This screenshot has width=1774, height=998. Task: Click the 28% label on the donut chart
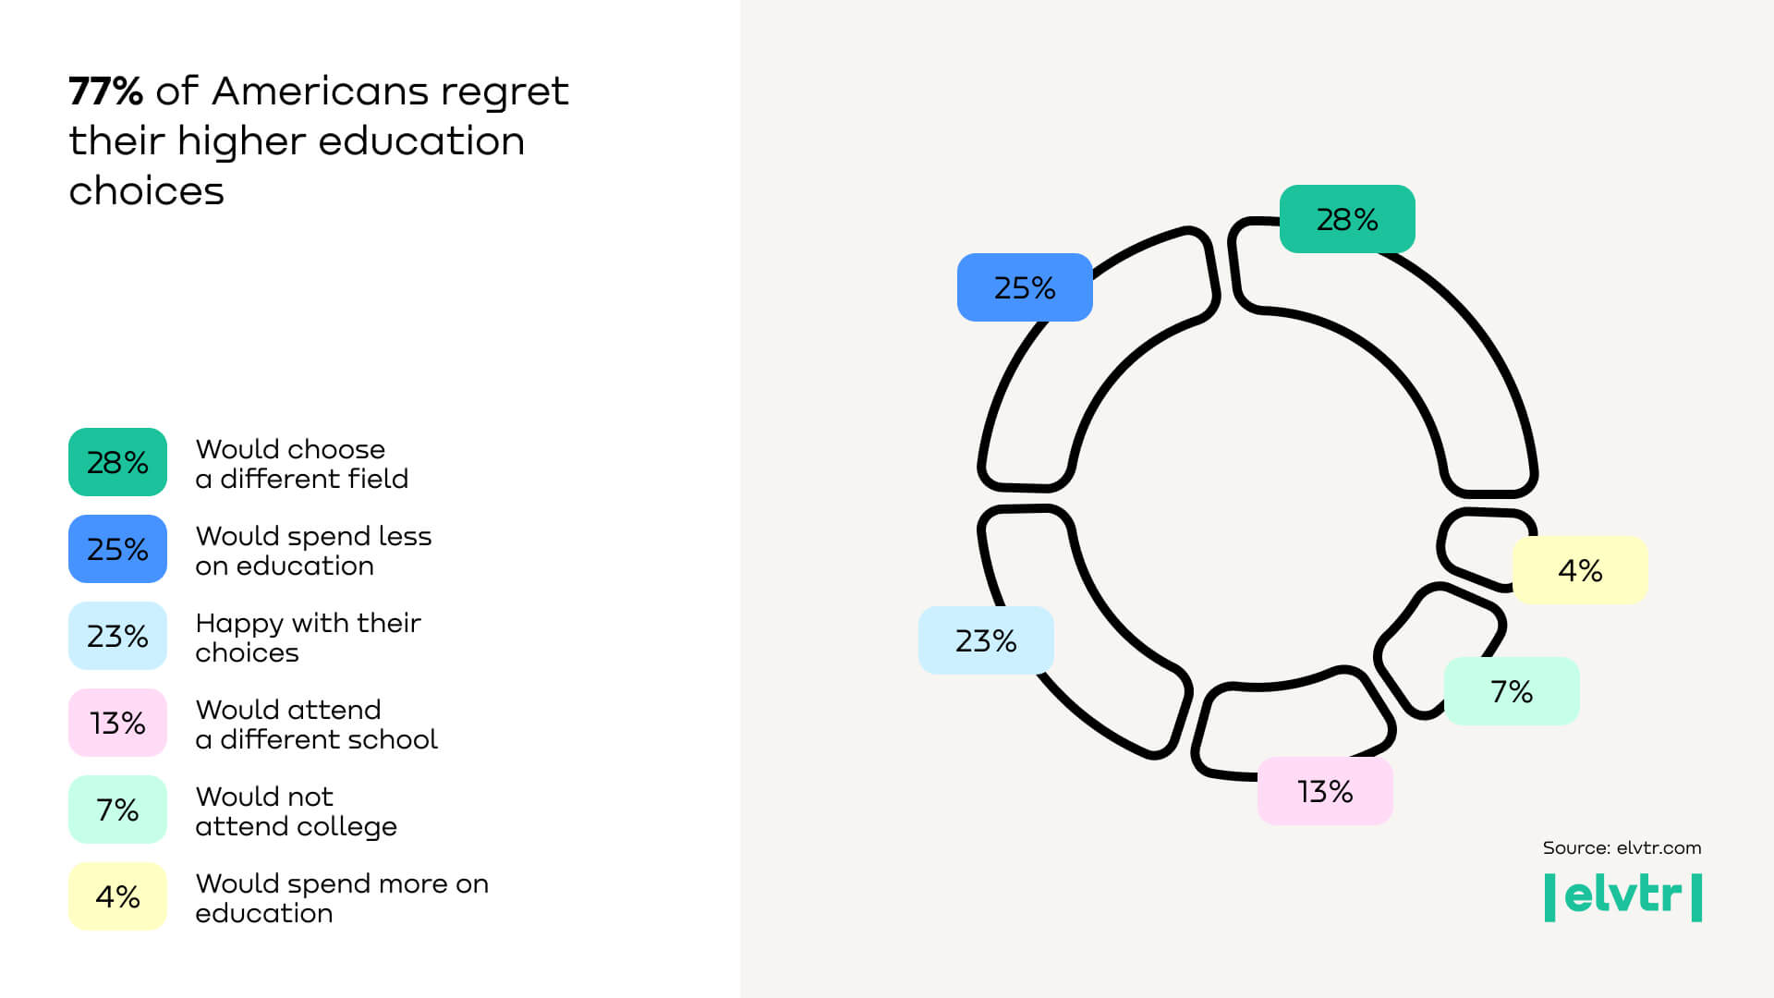coord(1346,219)
